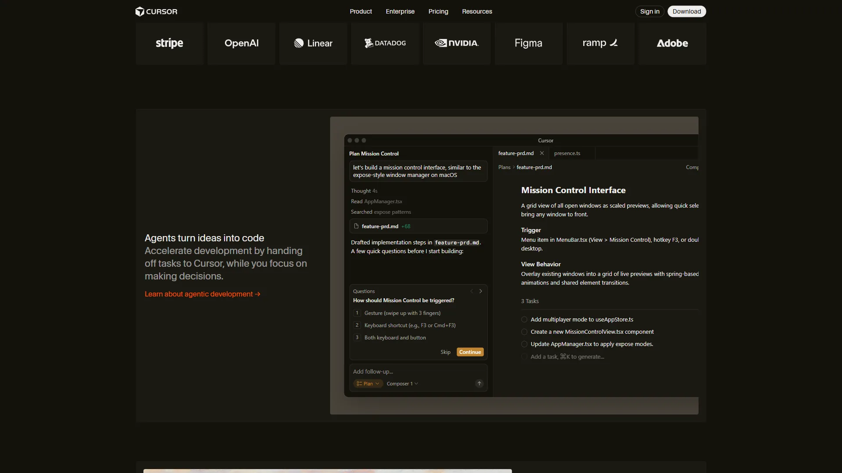Click the Add follow-up input field
This screenshot has height=473, width=842.
pyautogui.click(x=418, y=372)
